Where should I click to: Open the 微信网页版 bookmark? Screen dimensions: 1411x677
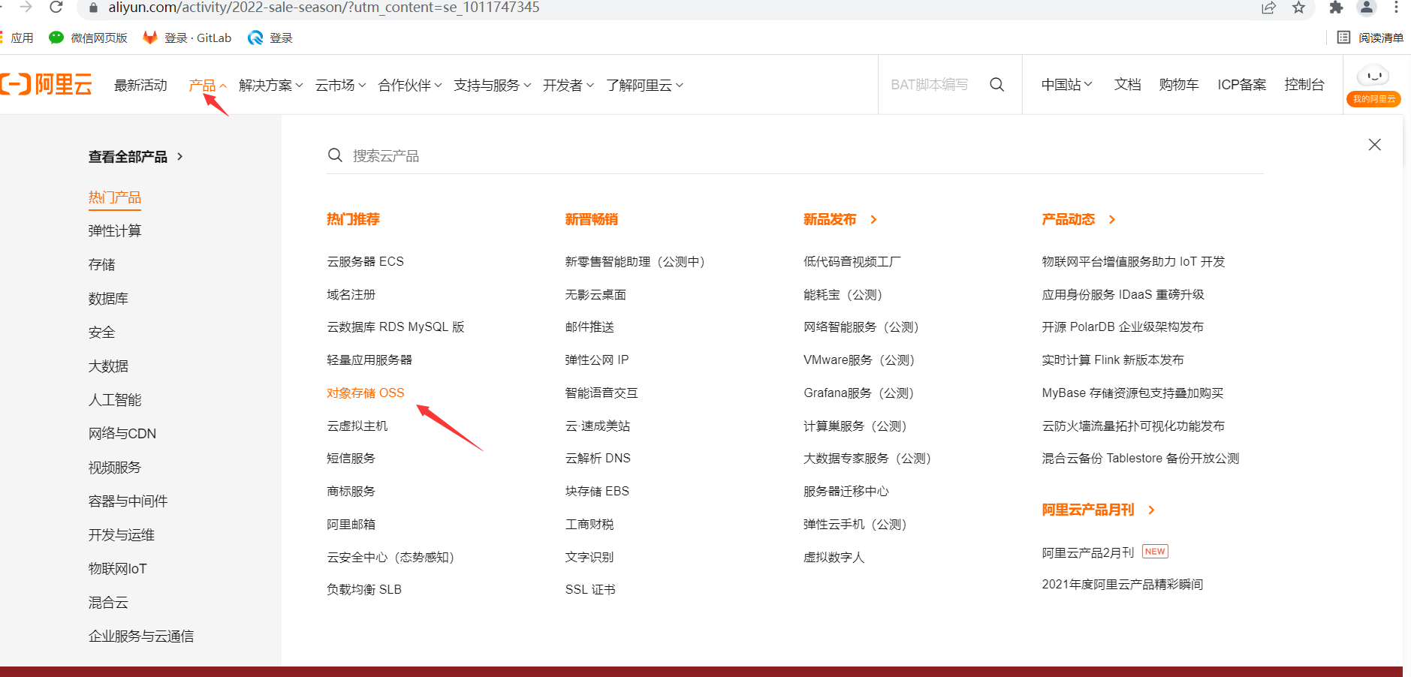88,38
